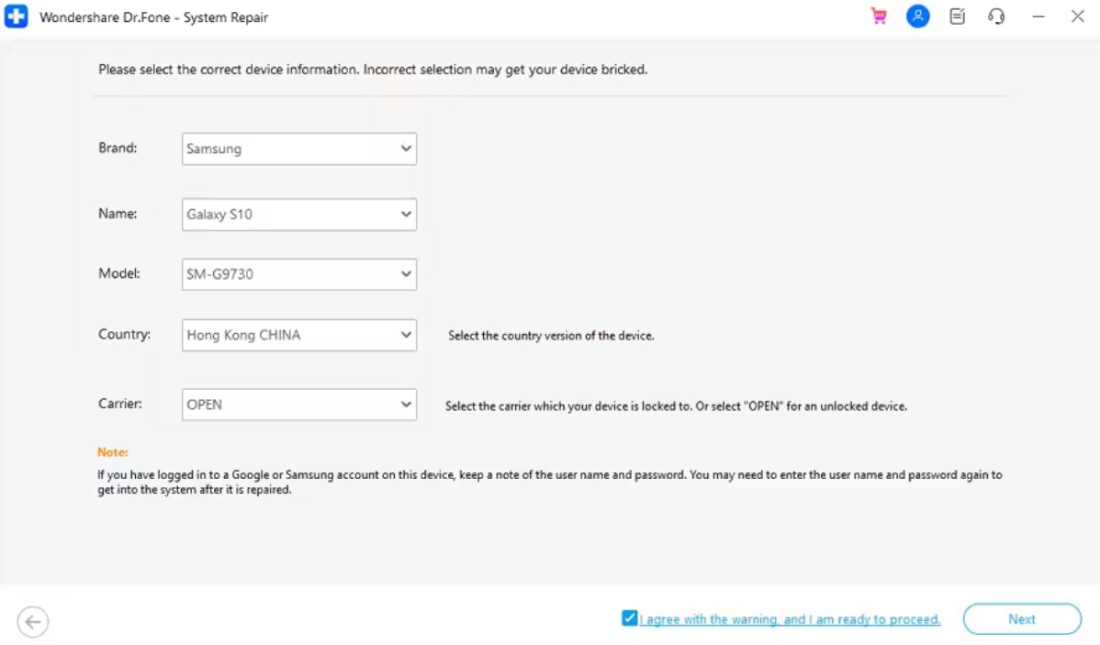Open the Country dropdown showing Hong Kong CHINA
Viewport: 1100px width, 645px height.
(x=298, y=335)
